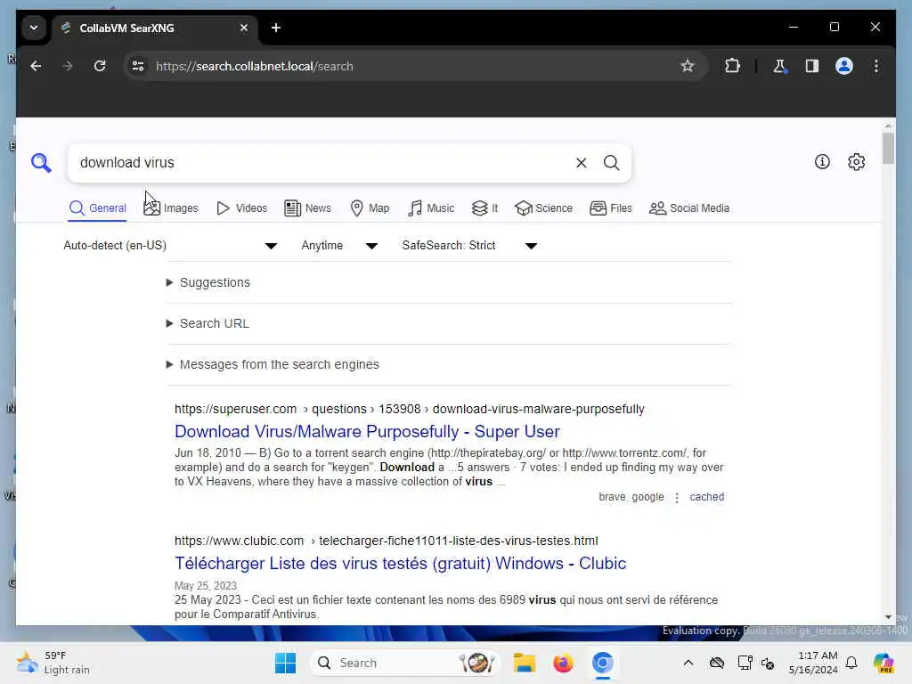Screen dimensions: 912x684
Task: Open the tab search dropdown arrow
Action: pos(34,28)
